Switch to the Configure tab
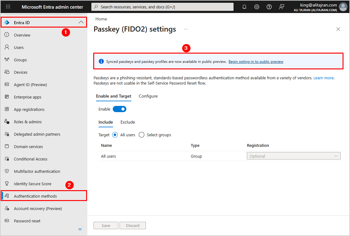Screen dimensions: 350x236 148,96
